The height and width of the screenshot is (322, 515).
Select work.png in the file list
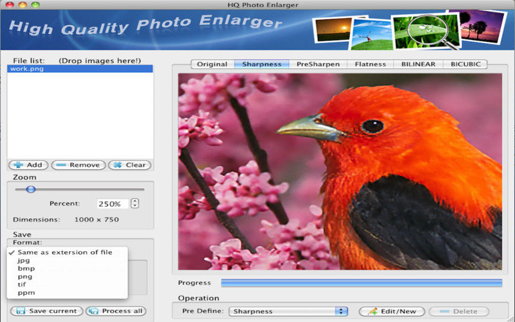pos(80,69)
